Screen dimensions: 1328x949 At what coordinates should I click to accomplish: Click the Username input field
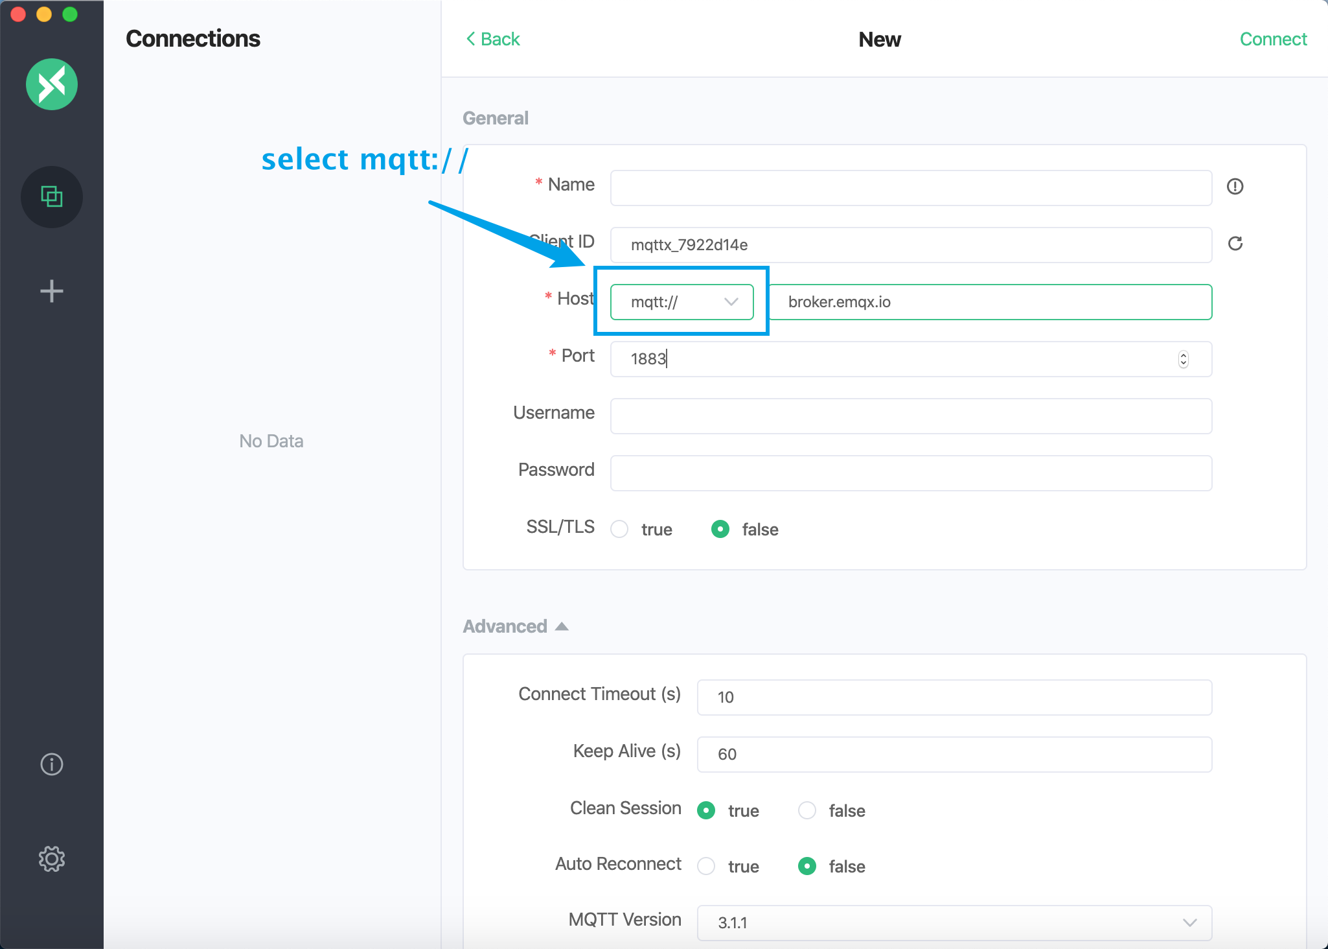(x=911, y=416)
